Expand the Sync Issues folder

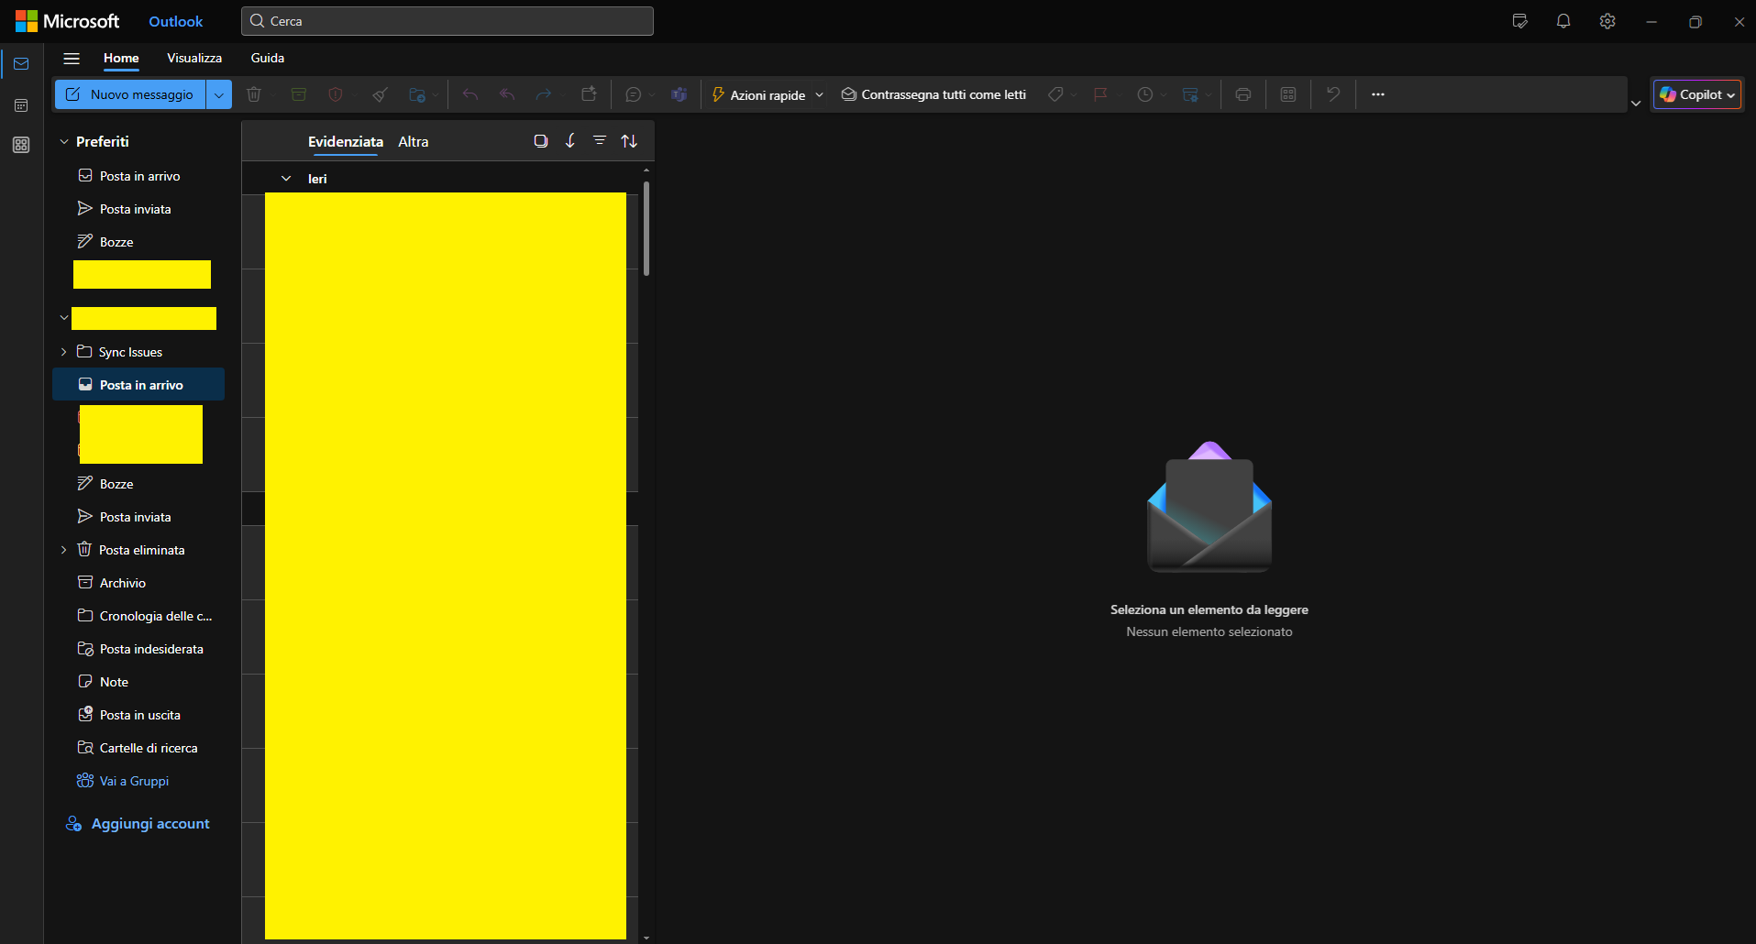(64, 352)
